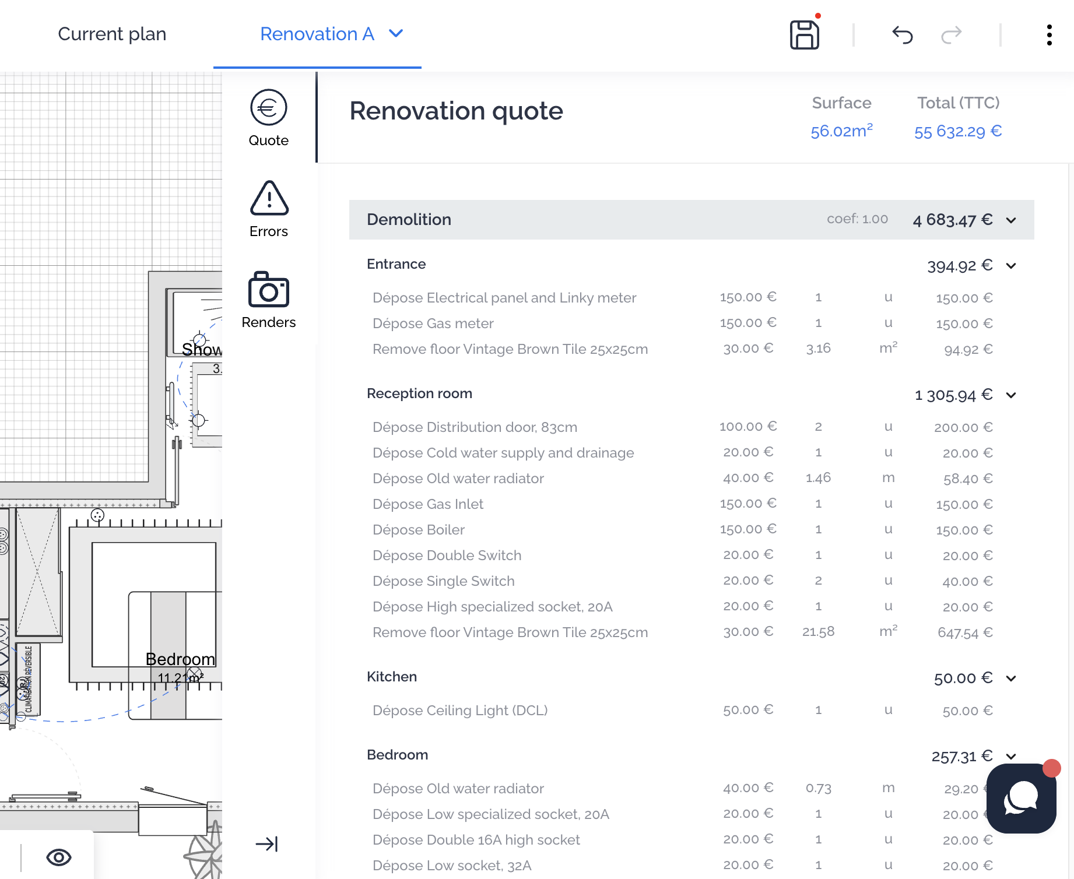Collapse the Reception room chevron

[x=1011, y=395]
